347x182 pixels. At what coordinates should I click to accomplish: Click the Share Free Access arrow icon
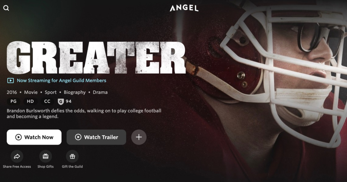click(x=17, y=156)
